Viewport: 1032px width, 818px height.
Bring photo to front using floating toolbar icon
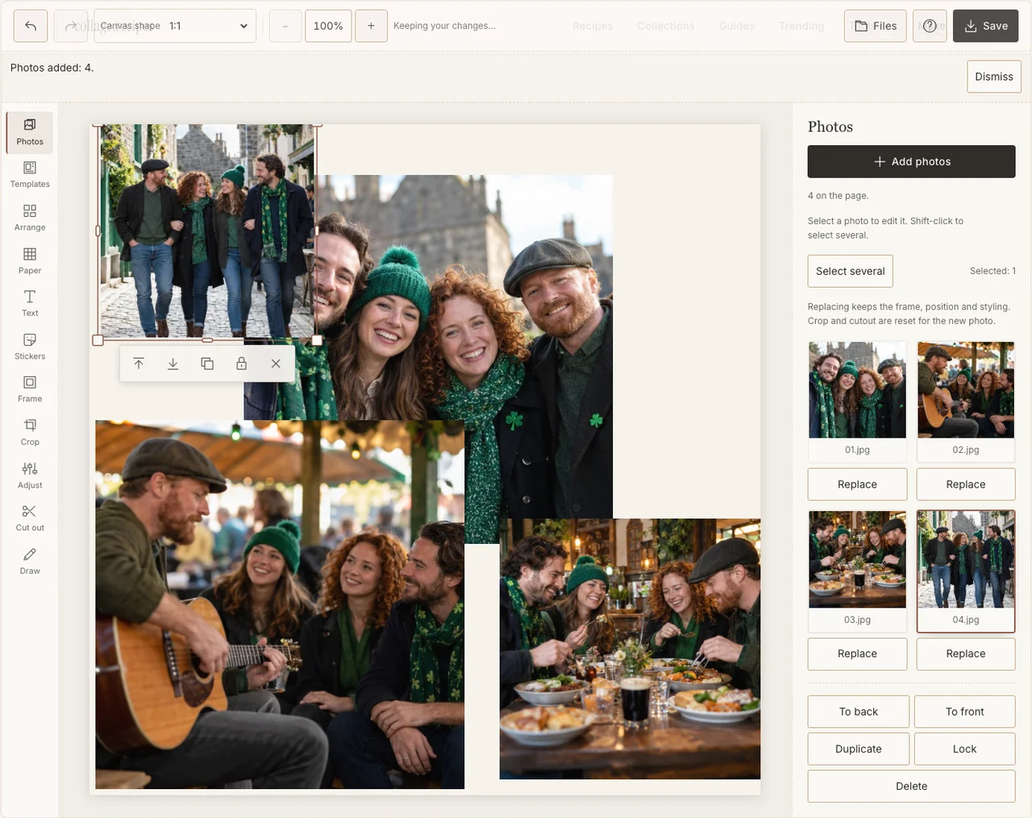point(139,363)
